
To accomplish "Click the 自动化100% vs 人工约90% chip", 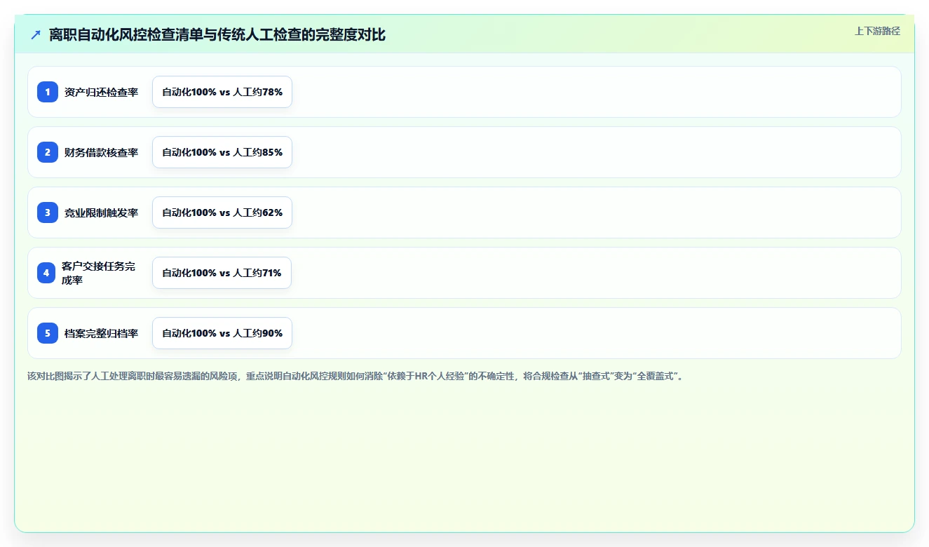I will coord(222,333).
